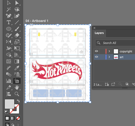Hide the copyright layer
Viewport: 135px width, 126px height.
96,51
